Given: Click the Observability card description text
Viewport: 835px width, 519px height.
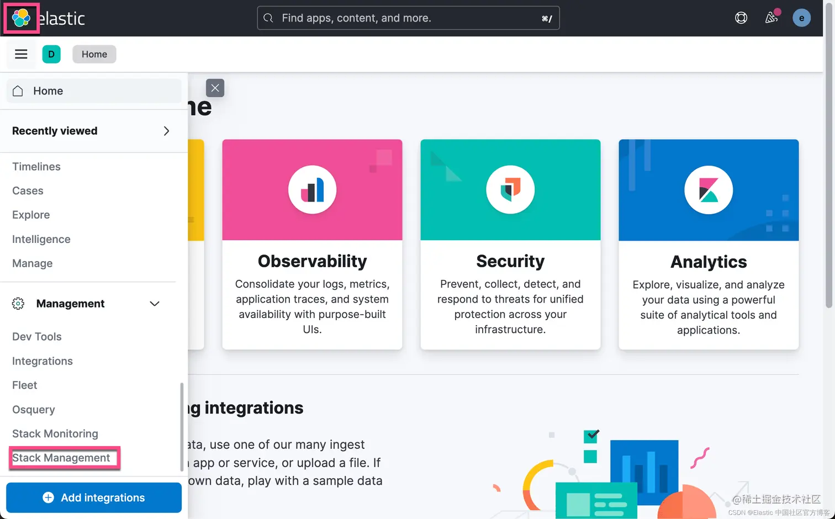Looking at the screenshot, I should coord(312,306).
